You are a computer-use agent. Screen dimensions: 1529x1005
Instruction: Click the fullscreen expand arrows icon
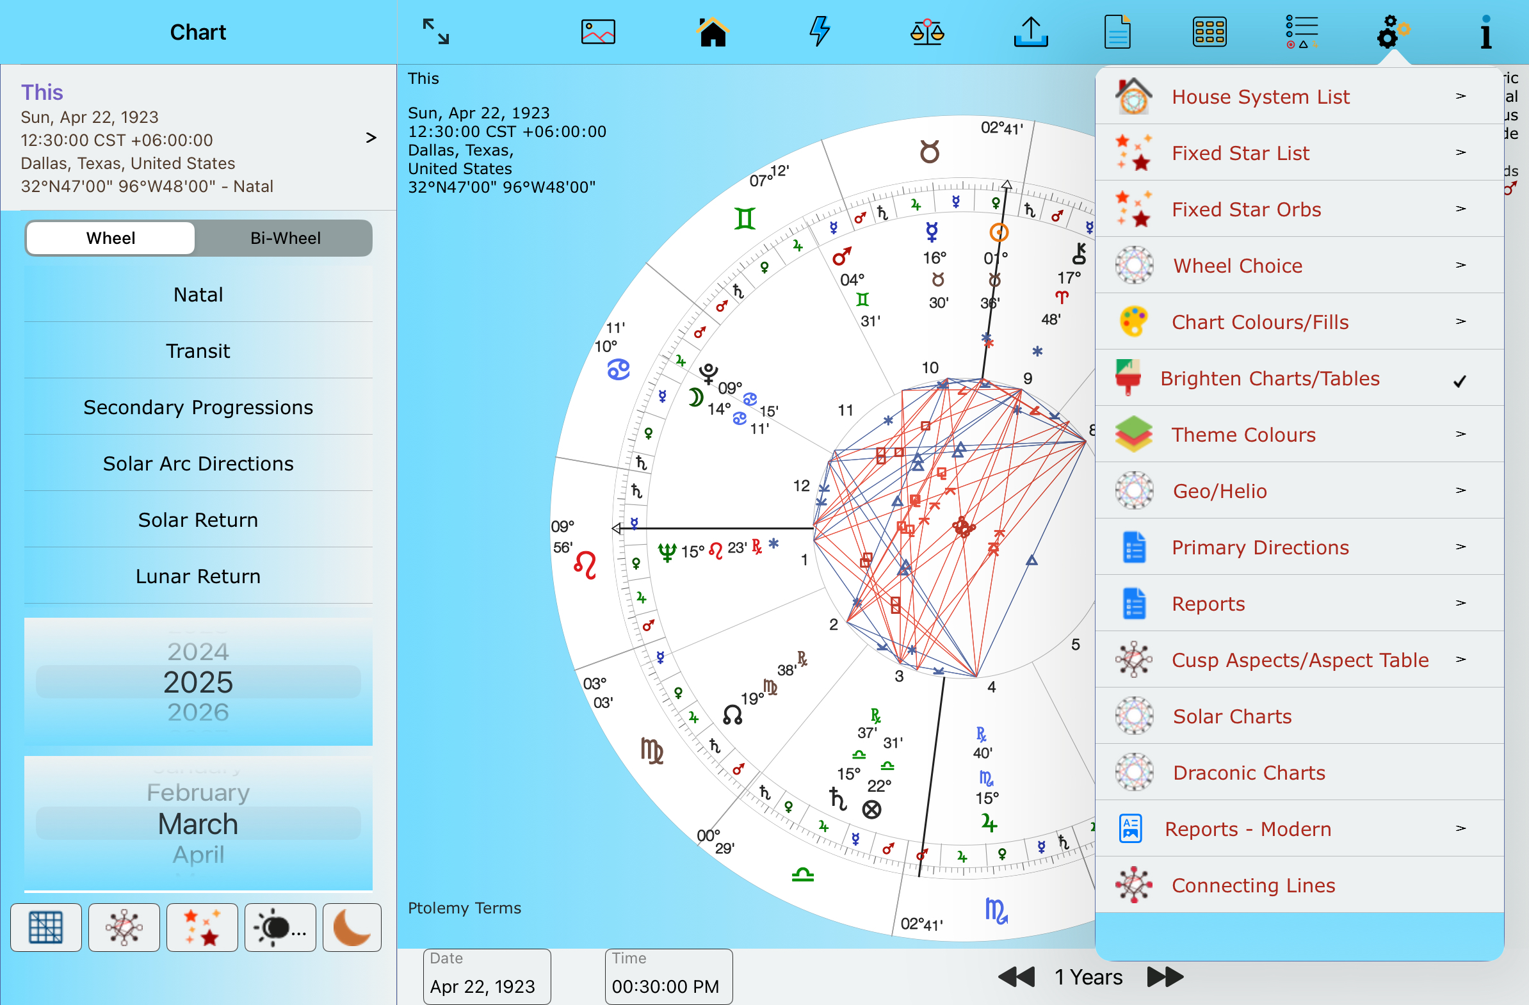coord(435,31)
